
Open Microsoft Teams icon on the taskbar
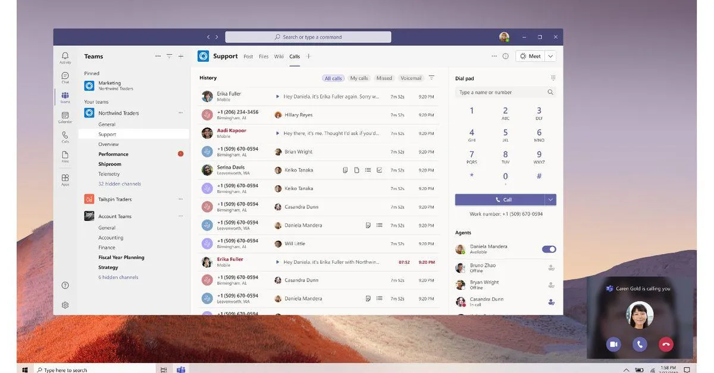(x=181, y=369)
